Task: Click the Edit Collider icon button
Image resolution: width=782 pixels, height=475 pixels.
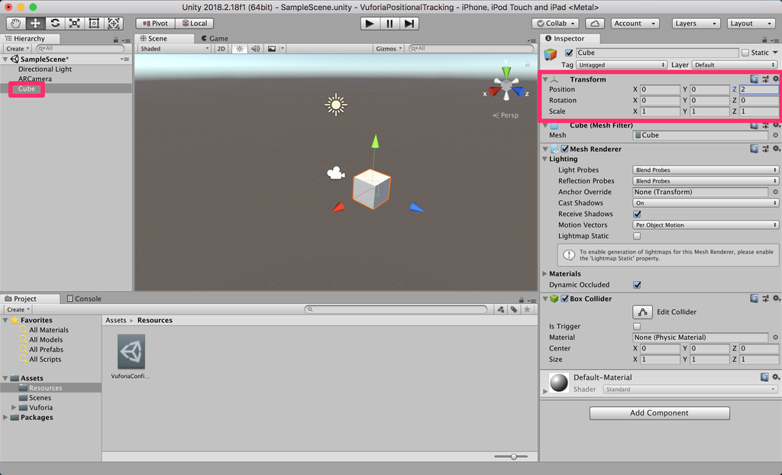Action: coord(642,312)
